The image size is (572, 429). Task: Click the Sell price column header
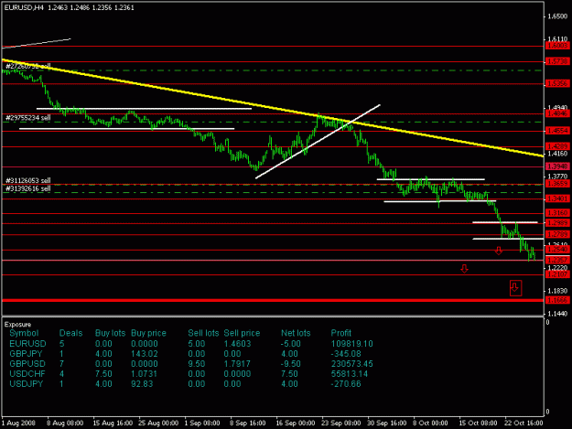pyautogui.click(x=242, y=333)
